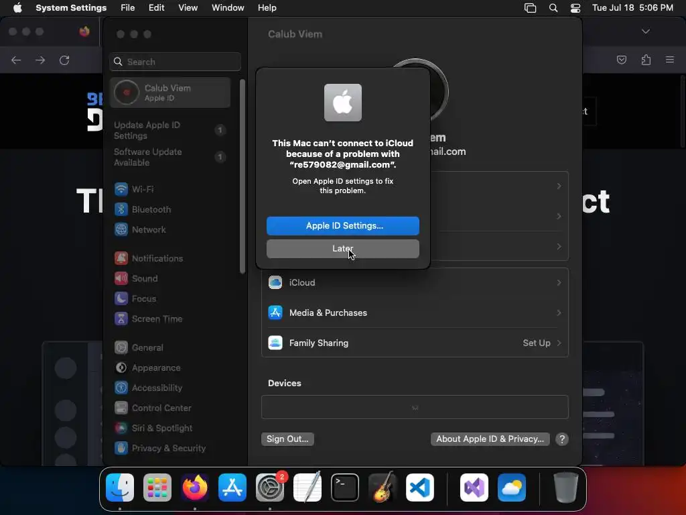This screenshot has height=515, width=686.
Task: Select Appearance in the sidebar
Action: click(x=170, y=368)
